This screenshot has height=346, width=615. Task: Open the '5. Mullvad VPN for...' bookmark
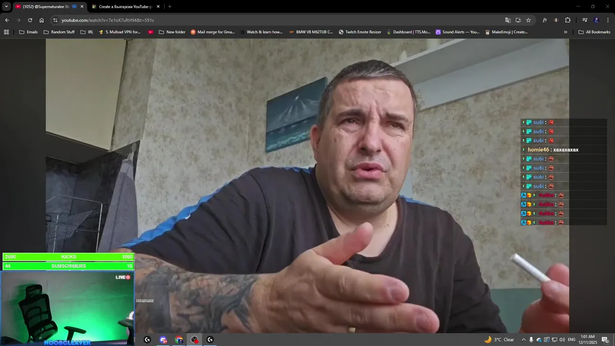120,32
